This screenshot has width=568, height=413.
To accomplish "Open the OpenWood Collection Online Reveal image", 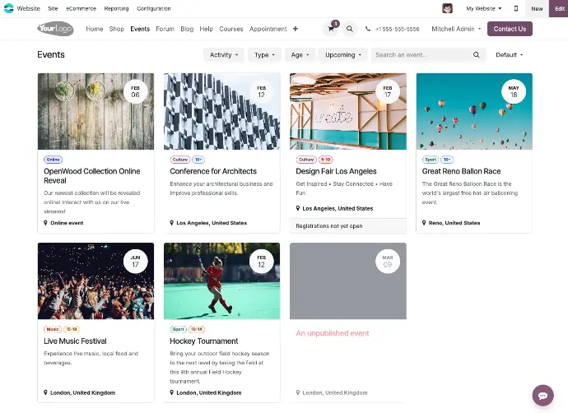I will 95,112.
